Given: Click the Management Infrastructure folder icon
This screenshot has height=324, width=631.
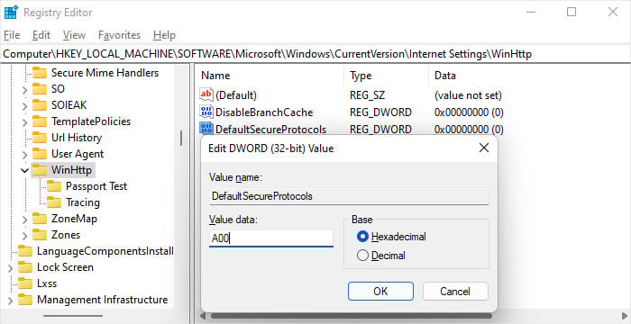Looking at the screenshot, I should point(25,300).
